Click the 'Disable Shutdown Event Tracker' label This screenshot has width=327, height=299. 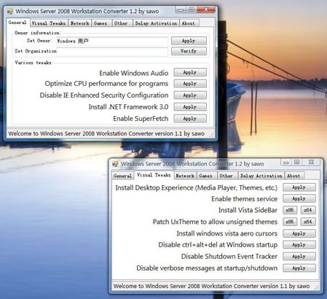[229, 257]
